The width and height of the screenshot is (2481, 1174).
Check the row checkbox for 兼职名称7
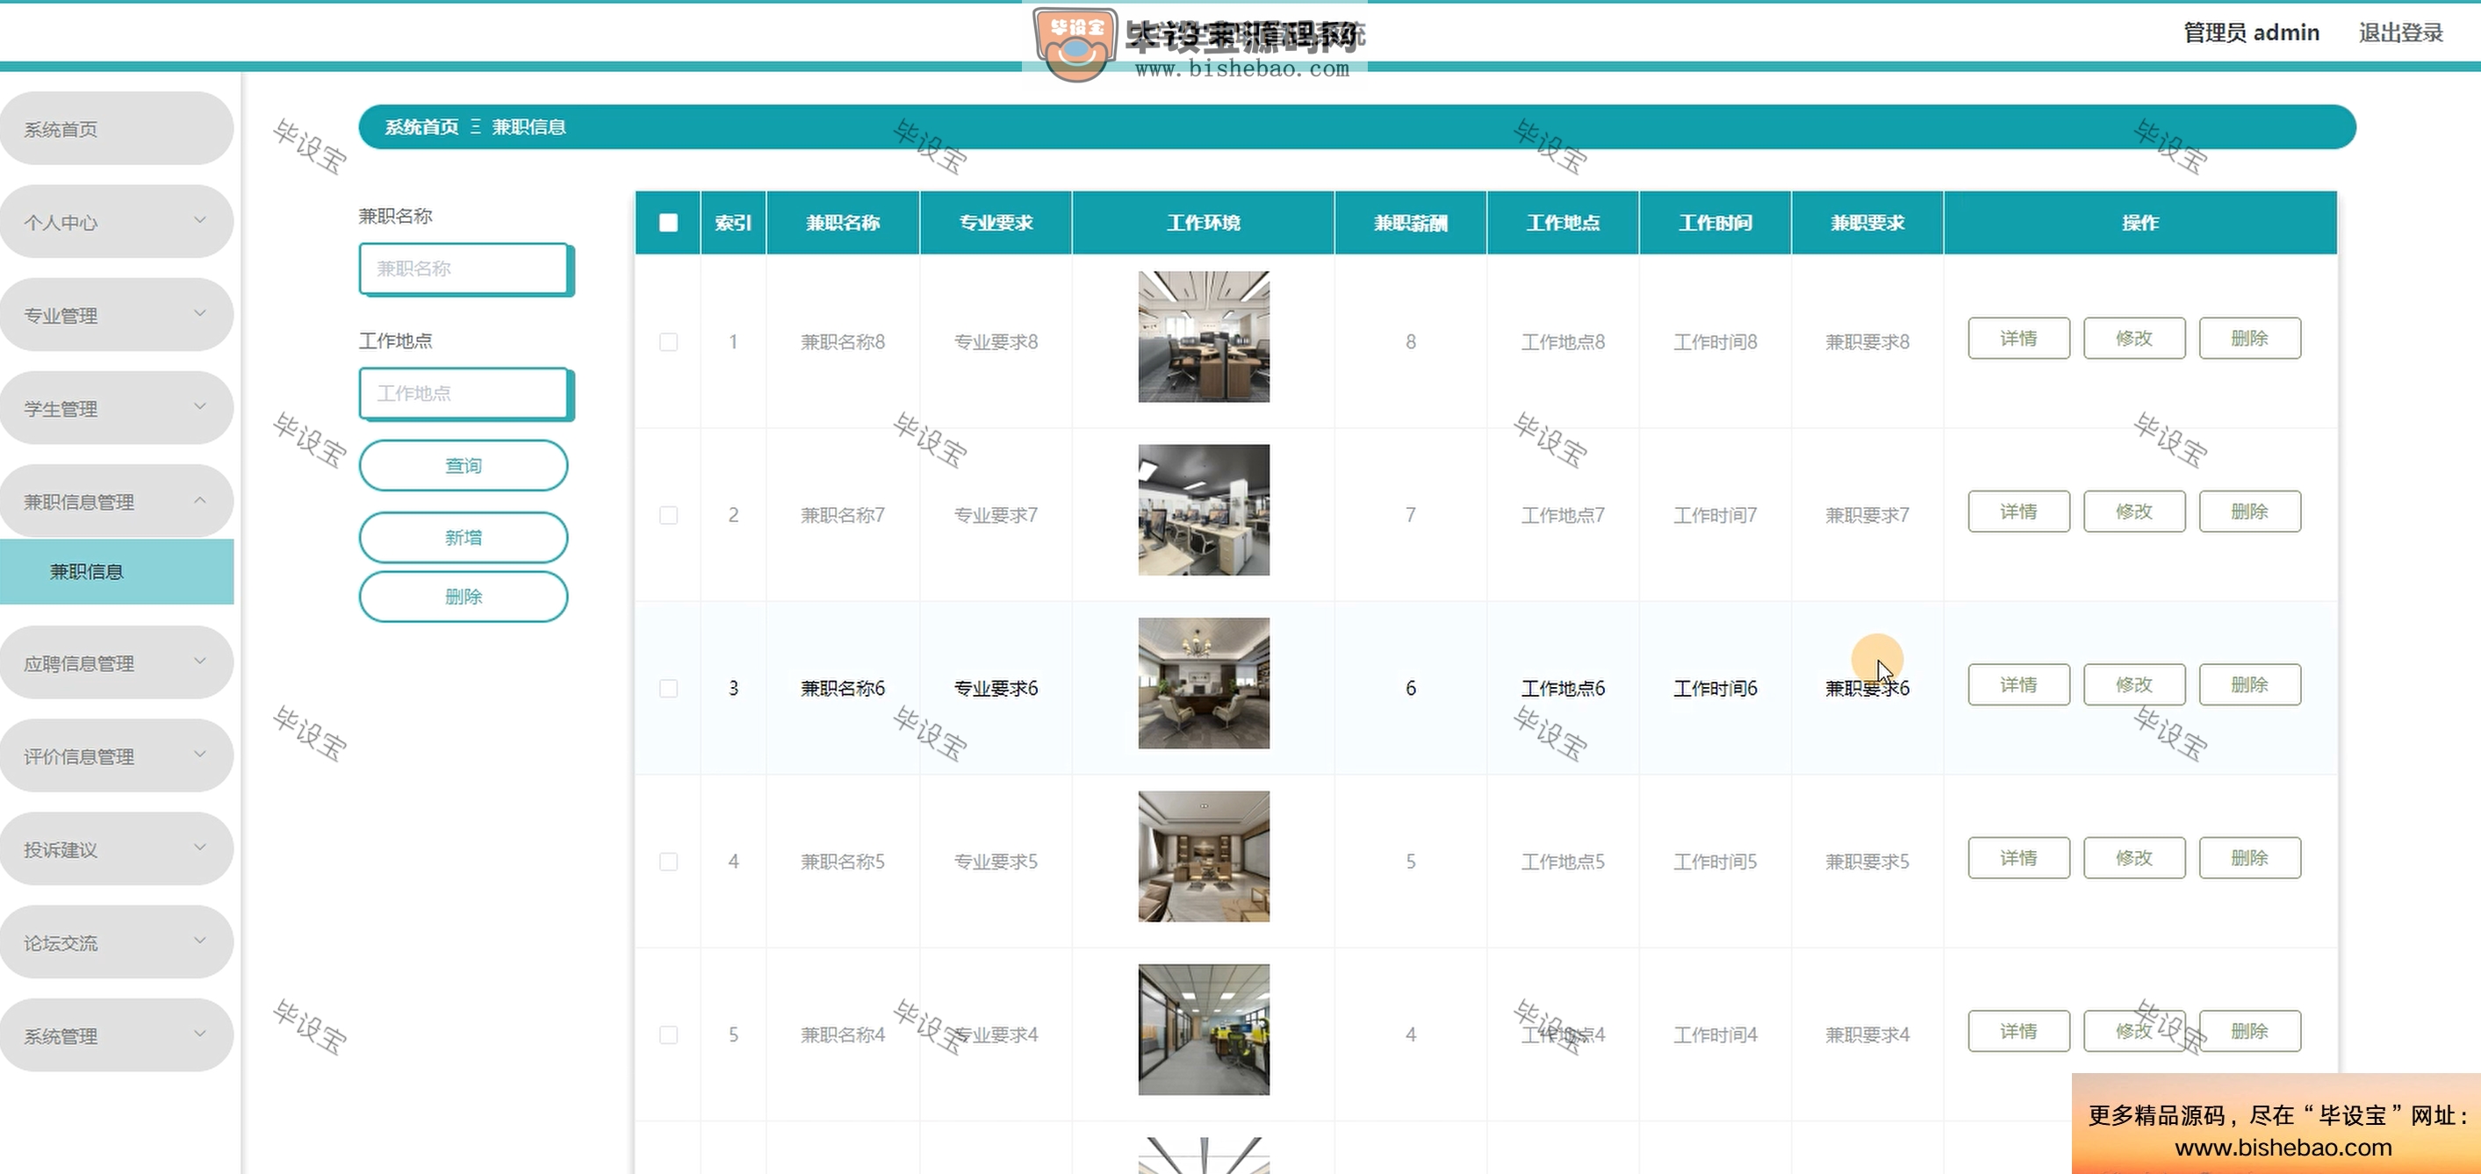668,515
